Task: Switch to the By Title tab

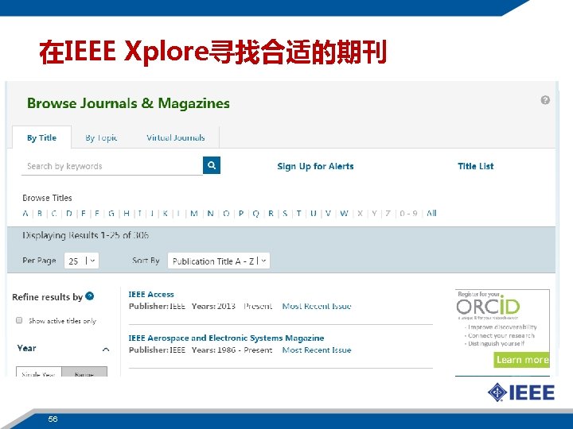Action: coord(41,137)
